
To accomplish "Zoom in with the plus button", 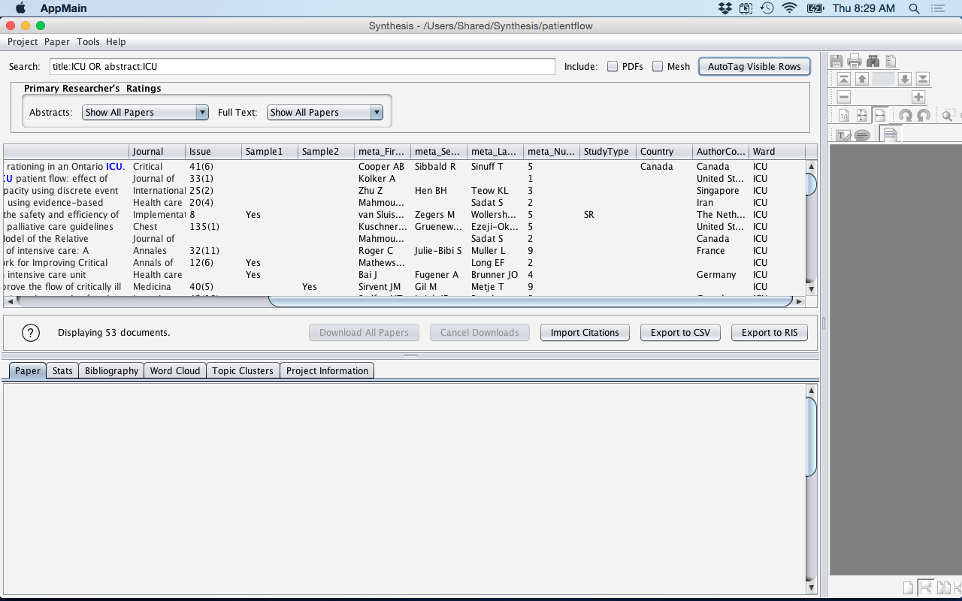I will click(x=918, y=97).
